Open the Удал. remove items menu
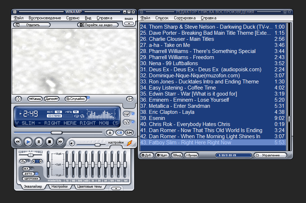This screenshot has height=203, width=306. click(162, 155)
